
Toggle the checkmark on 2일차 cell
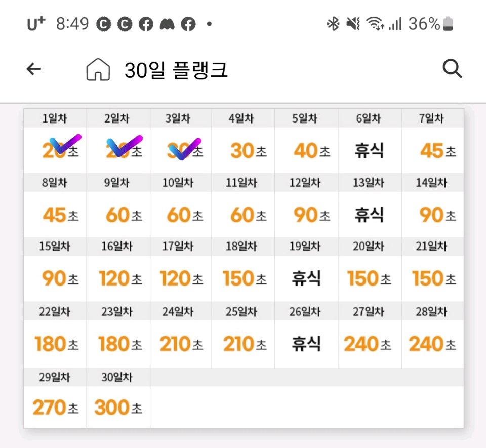[x=125, y=145]
